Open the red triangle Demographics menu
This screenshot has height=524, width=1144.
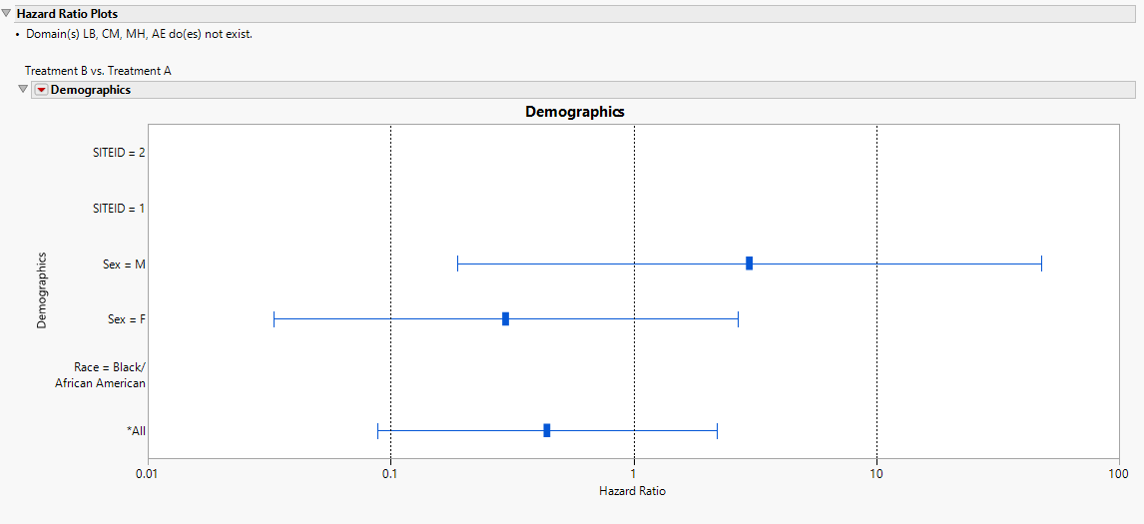click(x=40, y=90)
